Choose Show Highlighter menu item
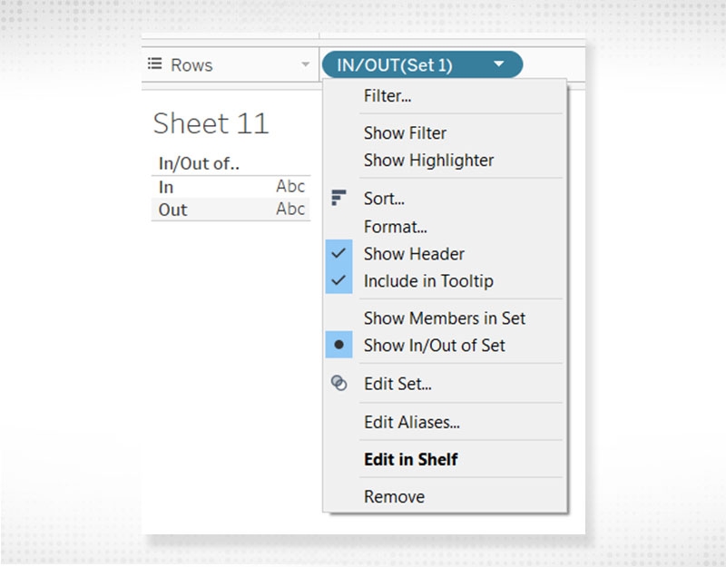The width and height of the screenshot is (726, 567). click(x=428, y=160)
